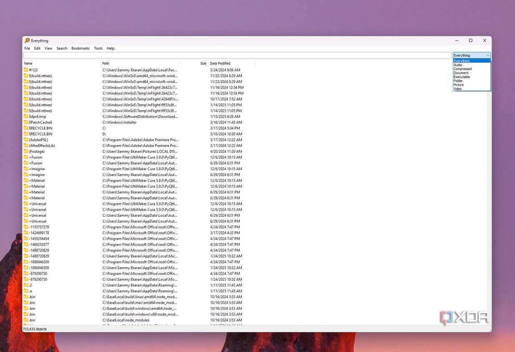Choose Folder filter option
The image size is (515, 352).
[x=472, y=81]
